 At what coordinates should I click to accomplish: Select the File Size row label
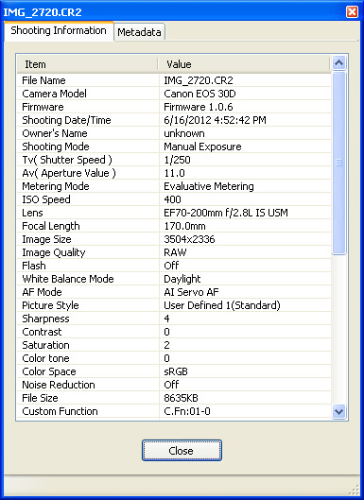(40, 398)
